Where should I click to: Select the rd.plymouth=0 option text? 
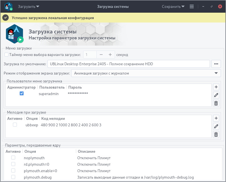pos(37,164)
